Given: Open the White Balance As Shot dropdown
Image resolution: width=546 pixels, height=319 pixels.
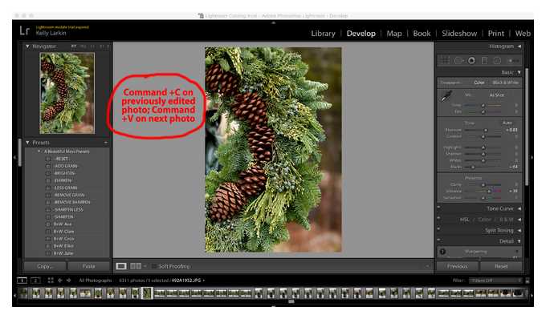Looking at the screenshot, I should click(497, 95).
